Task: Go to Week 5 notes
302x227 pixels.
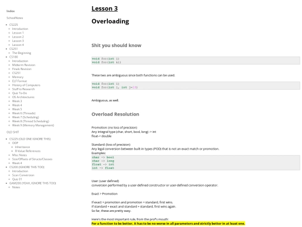Action: 17,109
